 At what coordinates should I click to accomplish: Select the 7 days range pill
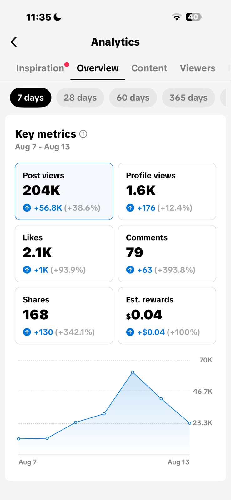pos(31,97)
